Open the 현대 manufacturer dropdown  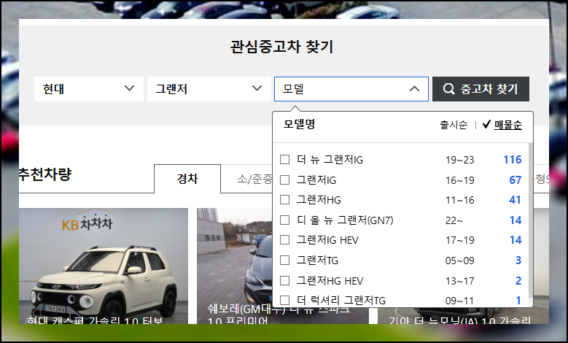point(89,89)
